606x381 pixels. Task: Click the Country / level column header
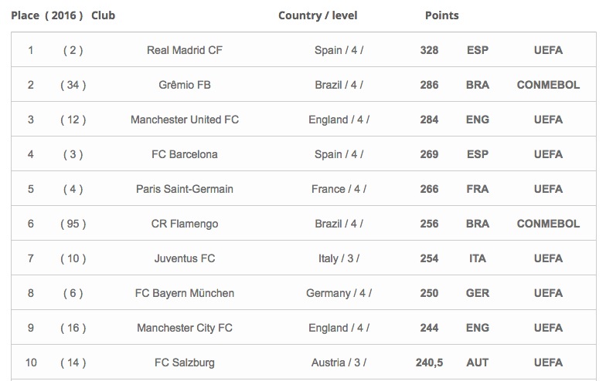point(318,15)
